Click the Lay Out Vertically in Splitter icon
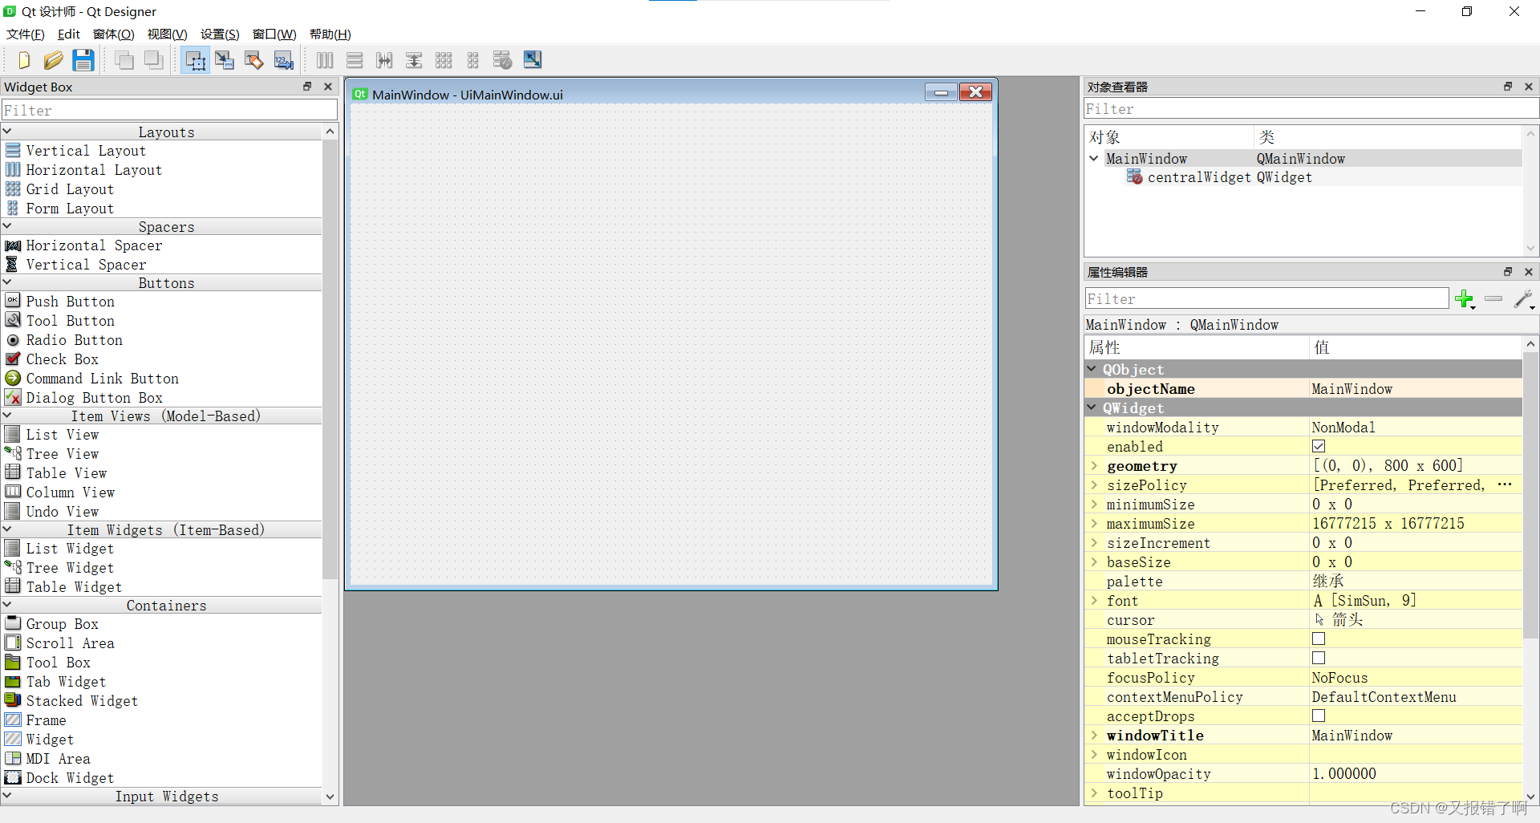This screenshot has height=823, width=1540. coord(414,60)
